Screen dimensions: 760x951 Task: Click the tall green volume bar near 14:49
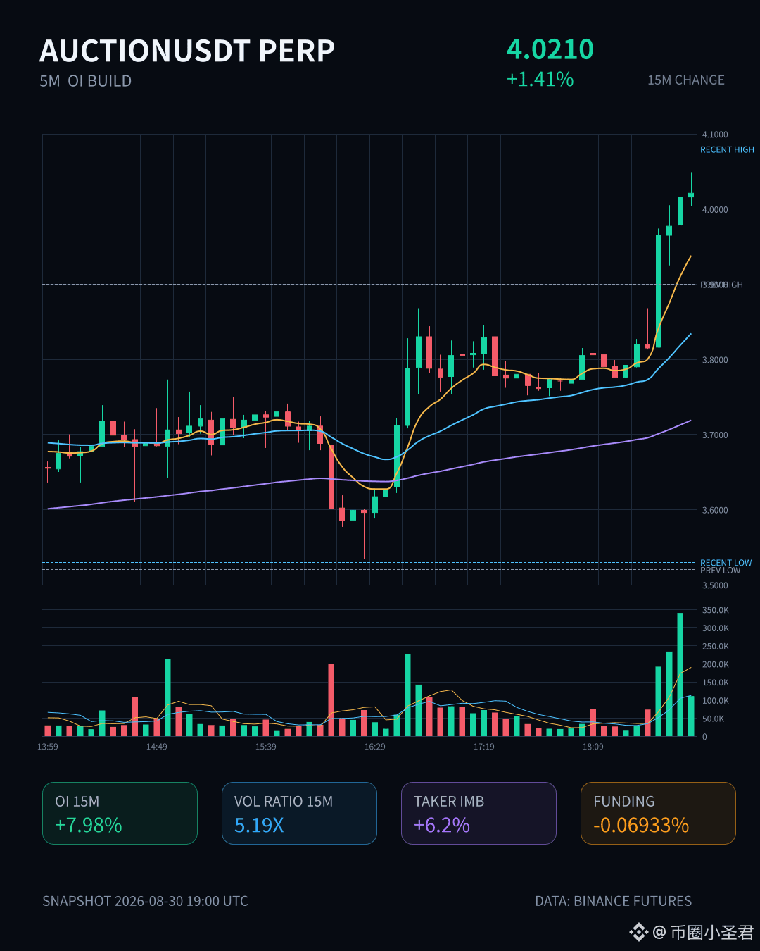tap(167, 697)
